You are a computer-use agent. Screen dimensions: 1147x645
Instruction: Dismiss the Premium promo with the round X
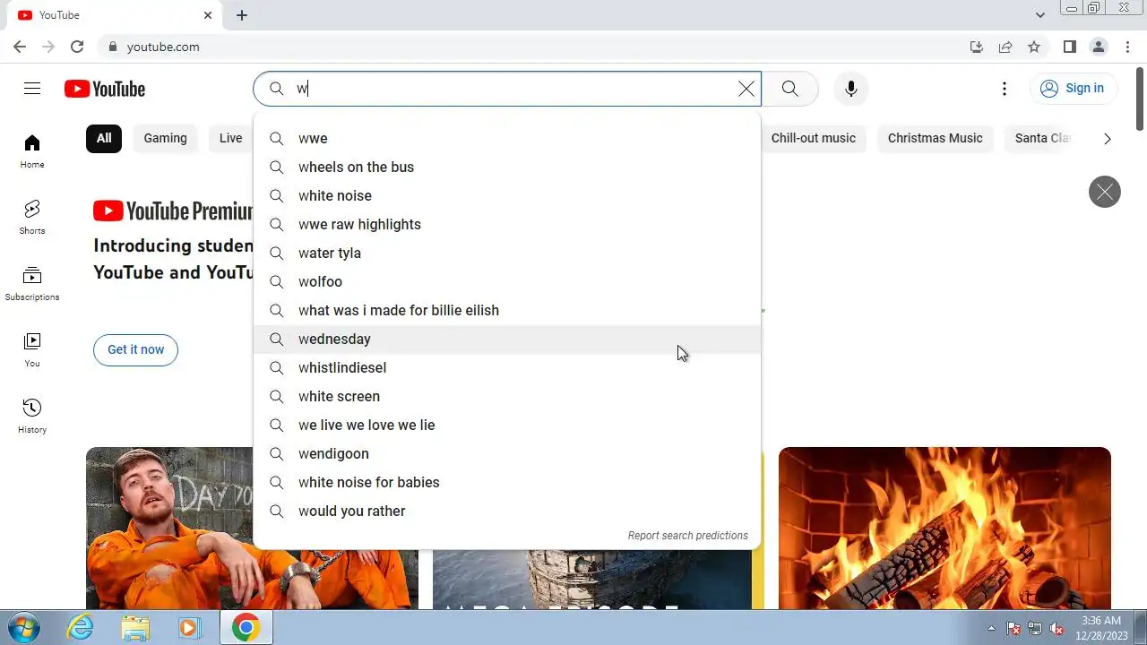click(x=1104, y=192)
